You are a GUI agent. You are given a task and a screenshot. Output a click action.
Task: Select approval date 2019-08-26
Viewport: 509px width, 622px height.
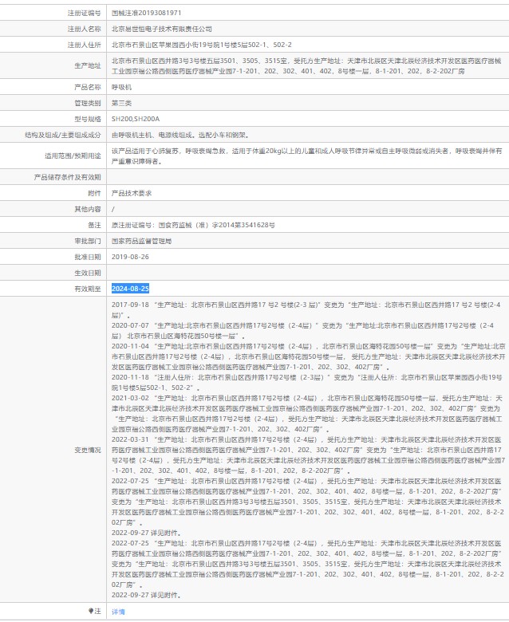(130, 257)
